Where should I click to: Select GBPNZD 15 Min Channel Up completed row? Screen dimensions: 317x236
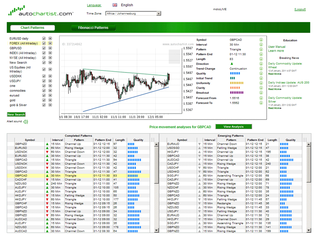(78, 144)
